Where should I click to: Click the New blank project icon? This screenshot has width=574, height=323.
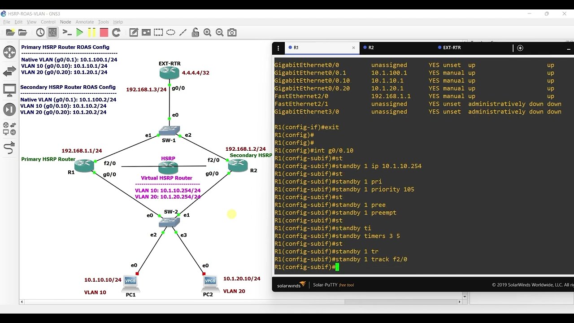click(10, 32)
